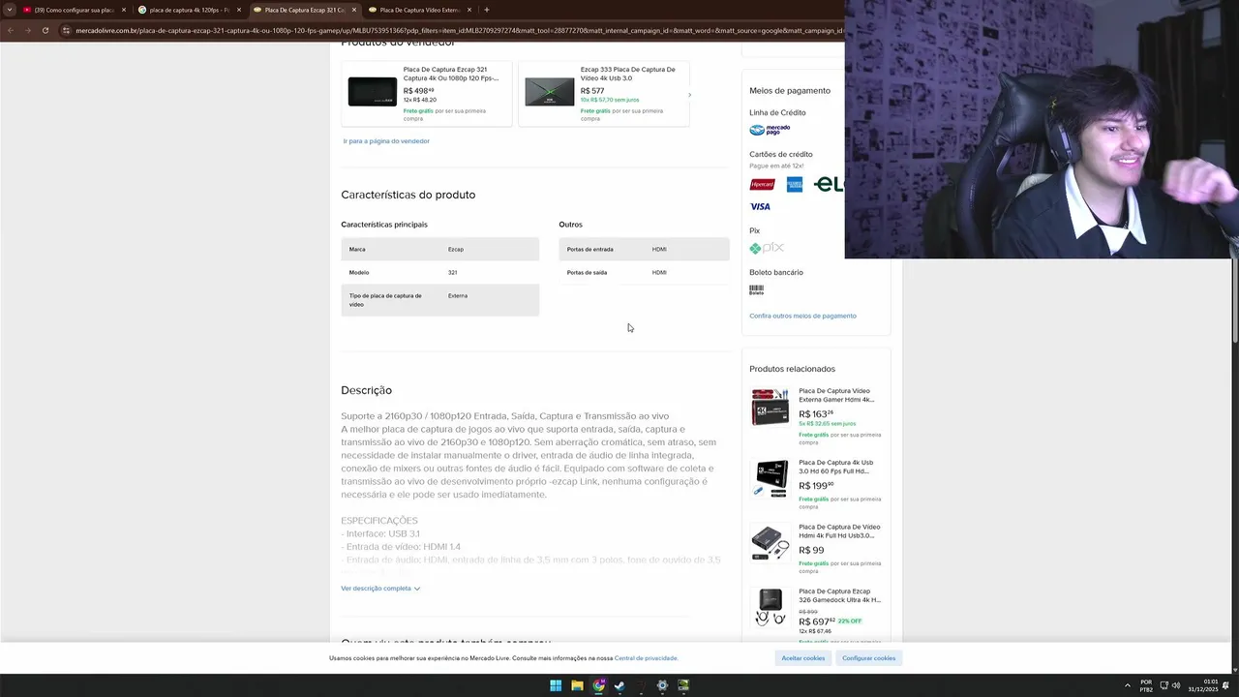Image resolution: width=1239 pixels, height=697 pixels.
Task: Open 'Confira outros meios de pagamento' link
Action: [x=802, y=316]
